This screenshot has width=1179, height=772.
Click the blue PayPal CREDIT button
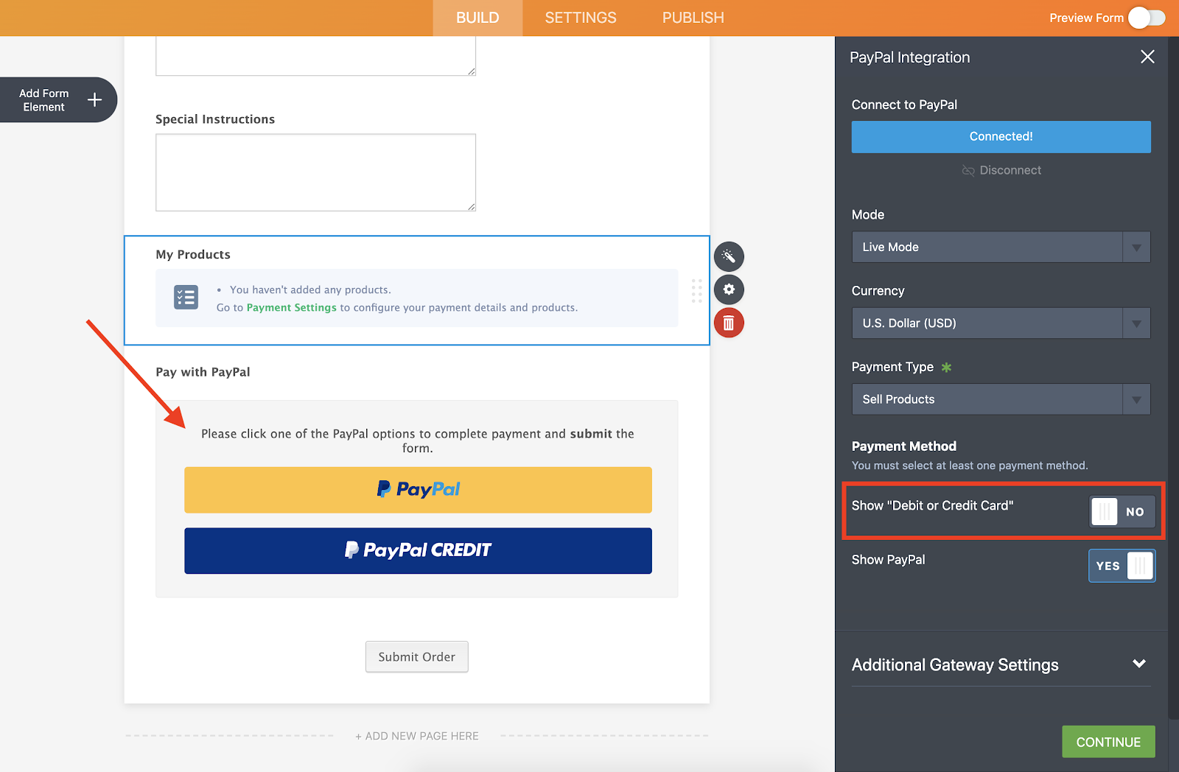[418, 551]
